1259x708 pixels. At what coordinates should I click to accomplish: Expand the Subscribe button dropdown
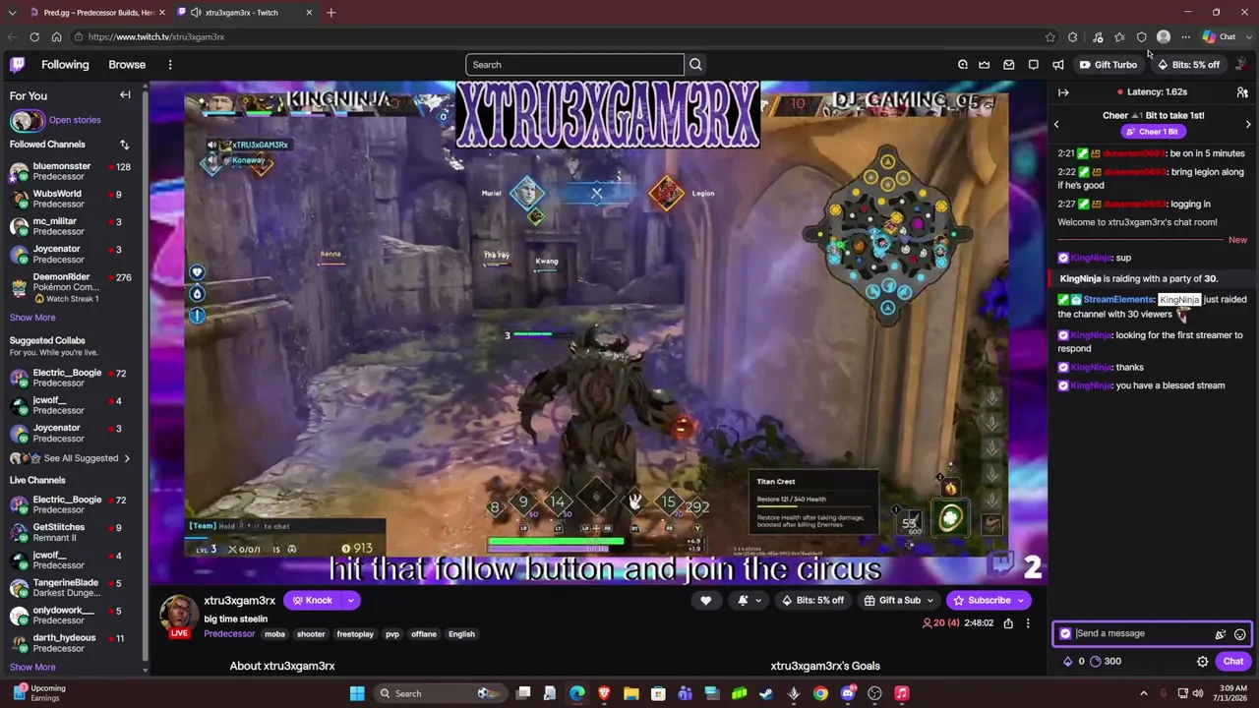[1021, 600]
